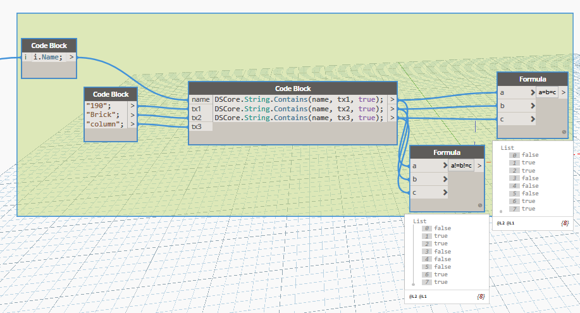Click input port c on the a=b=c Formula
This screenshot has width=580, height=313.
coord(514,119)
